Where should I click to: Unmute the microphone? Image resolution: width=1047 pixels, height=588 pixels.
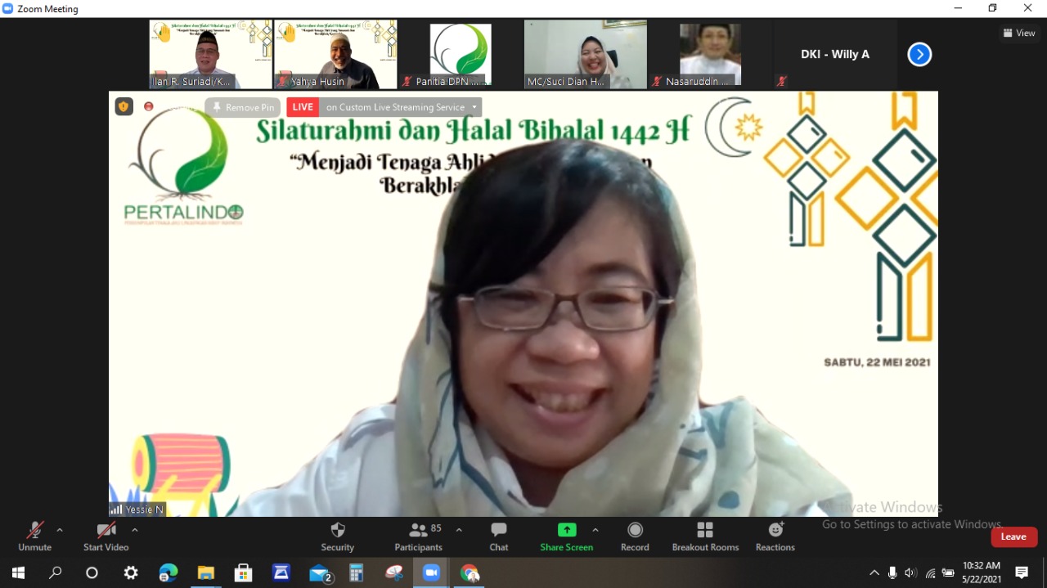pos(34,536)
